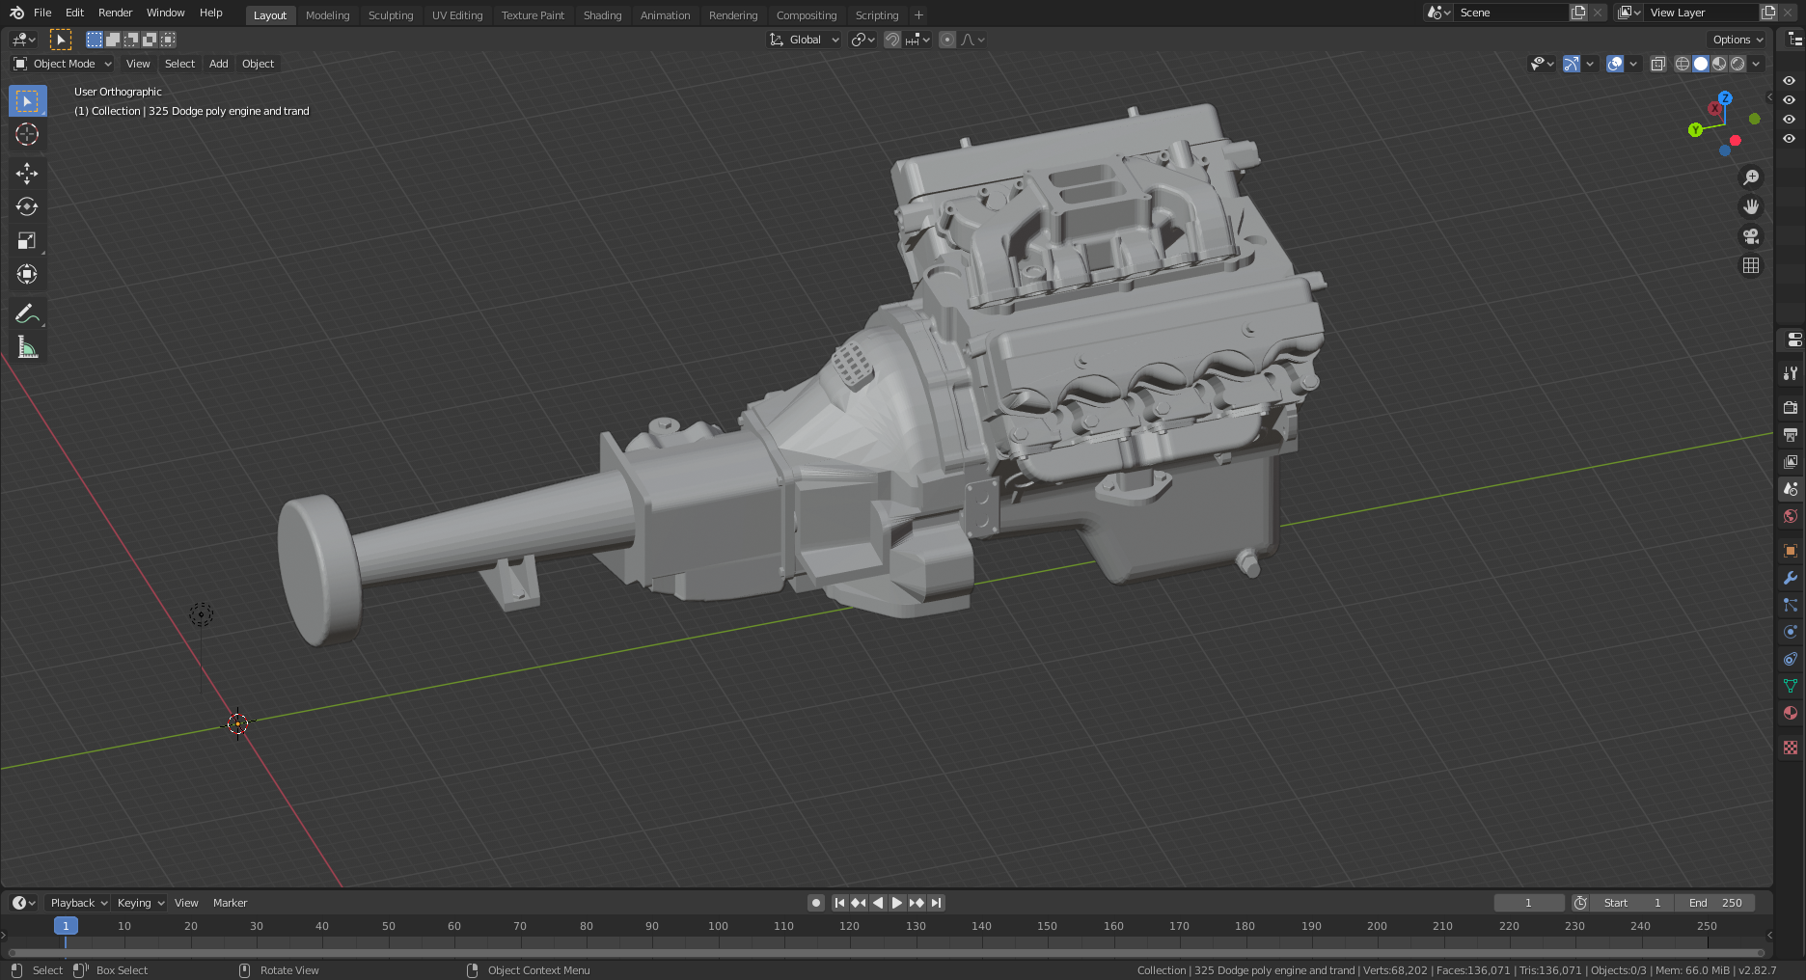The height and width of the screenshot is (980, 1806).
Task: Switch to Solid viewport shading
Action: coord(1701,64)
